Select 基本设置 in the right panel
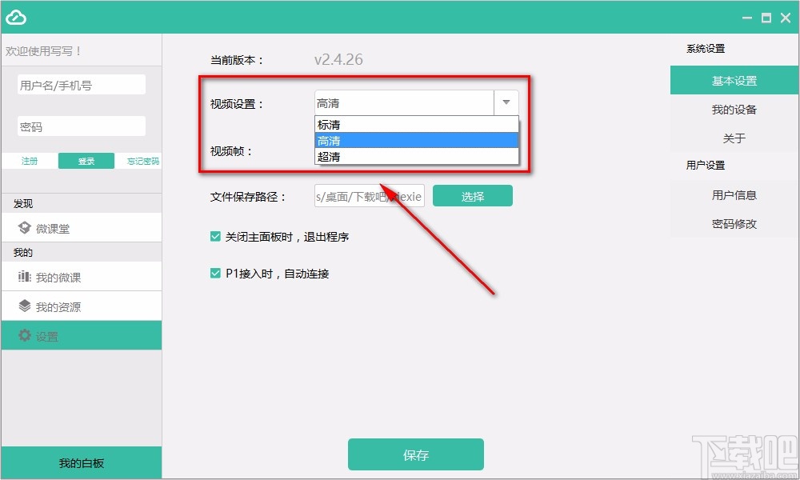Image resolution: width=800 pixels, height=480 pixels. (733, 80)
